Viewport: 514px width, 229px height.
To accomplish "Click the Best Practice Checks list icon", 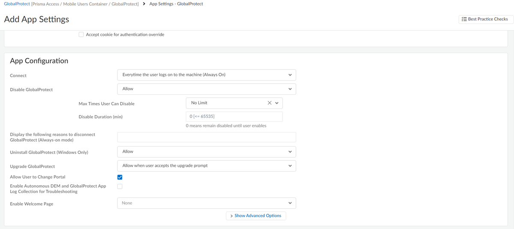I will [x=464, y=19].
